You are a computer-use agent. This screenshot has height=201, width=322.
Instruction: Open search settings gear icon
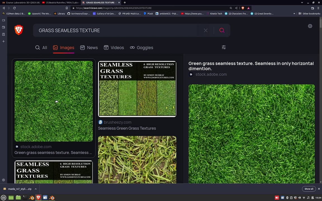[310, 26]
